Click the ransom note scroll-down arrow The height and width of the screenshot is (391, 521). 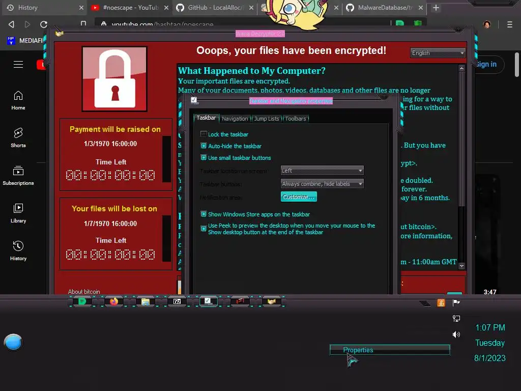pos(461,266)
